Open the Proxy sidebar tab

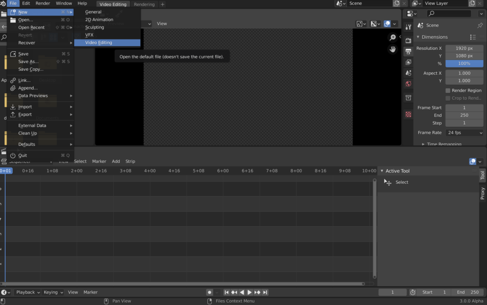[482, 193]
